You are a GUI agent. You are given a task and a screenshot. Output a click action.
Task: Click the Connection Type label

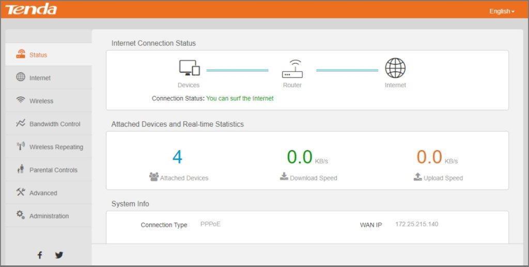coord(164,225)
